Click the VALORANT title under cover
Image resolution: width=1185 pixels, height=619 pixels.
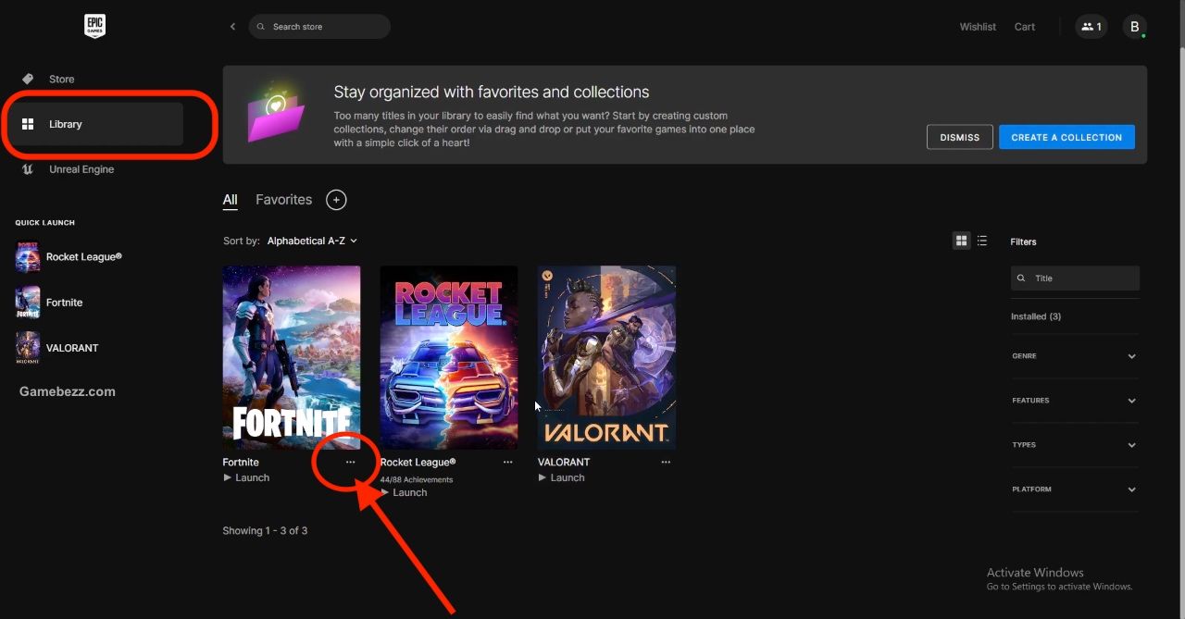point(564,462)
